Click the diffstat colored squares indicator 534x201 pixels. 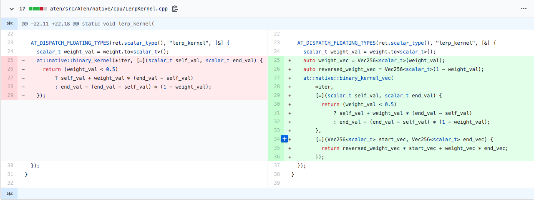click(x=38, y=8)
